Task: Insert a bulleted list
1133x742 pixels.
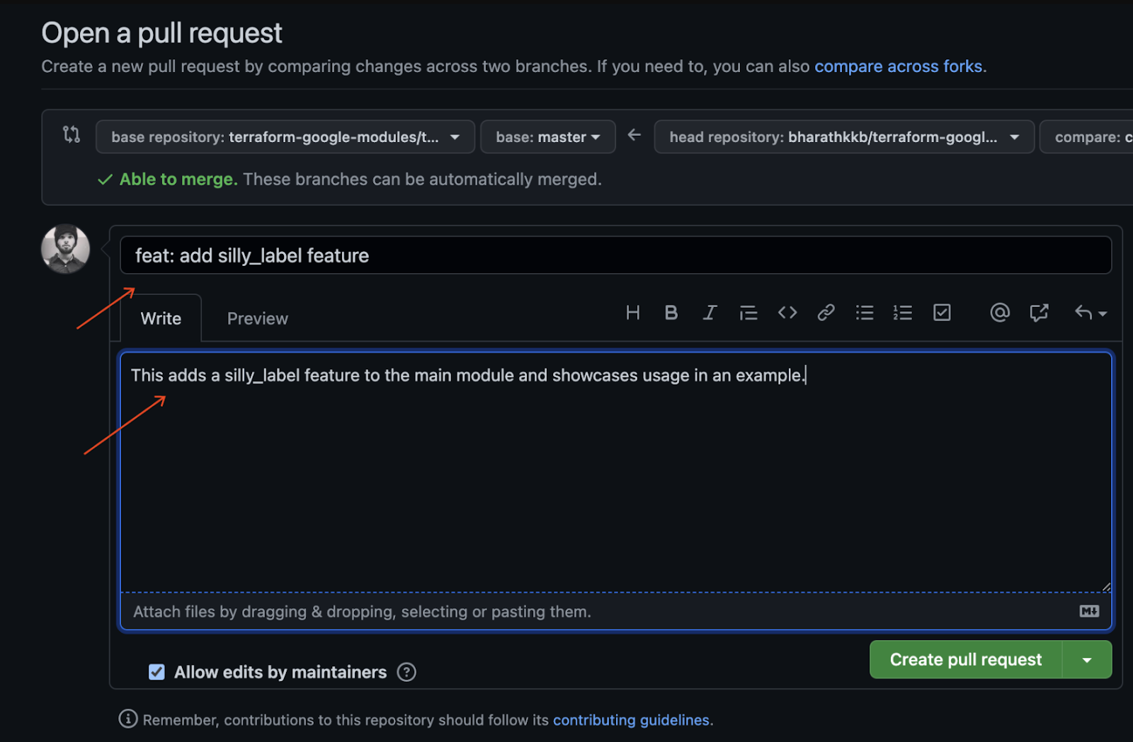Action: (864, 313)
